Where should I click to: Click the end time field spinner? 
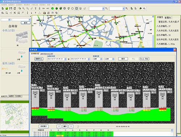[x=89, y=59]
